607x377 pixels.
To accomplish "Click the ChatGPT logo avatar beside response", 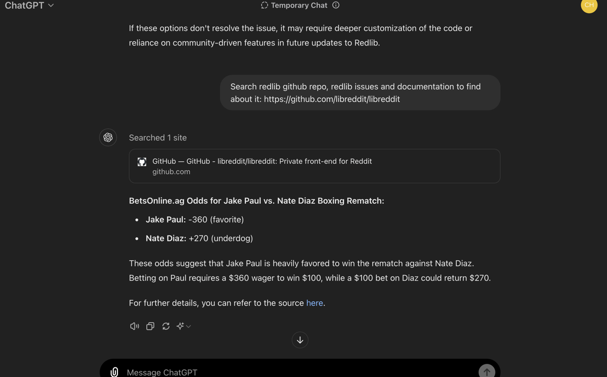I will 108,137.
